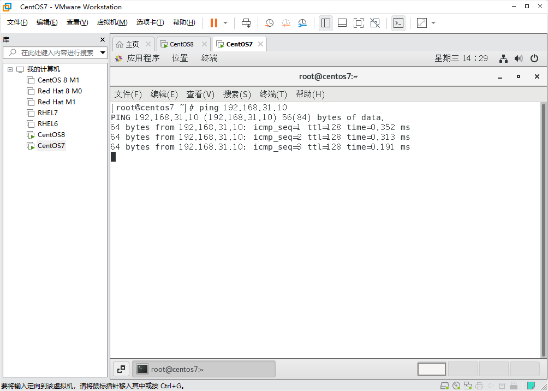Open the GNOME 位置 menu
This screenshot has width=548, height=391.
point(180,58)
